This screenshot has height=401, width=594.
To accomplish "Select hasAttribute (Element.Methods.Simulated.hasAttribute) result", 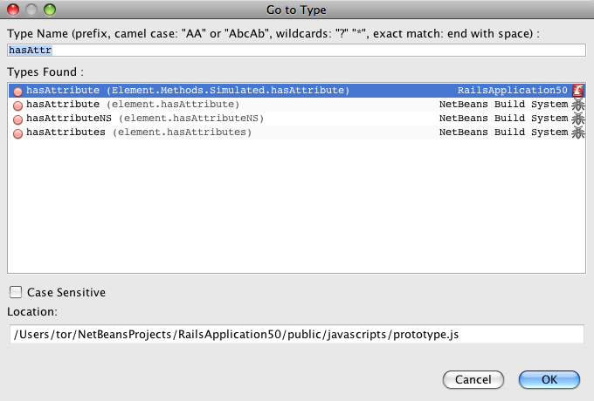I will click(188, 91).
